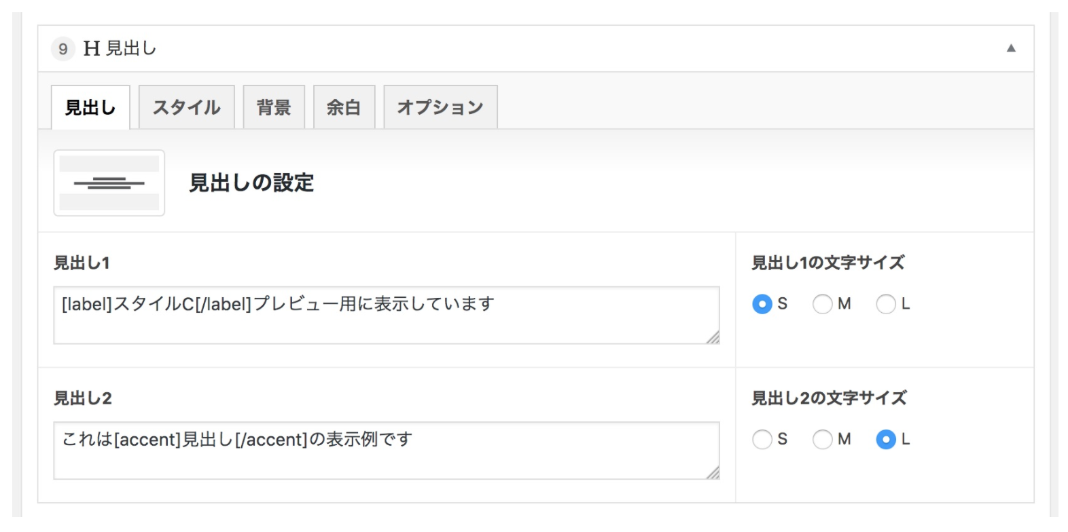Go to the 背景 tab
This screenshot has width=1068, height=532.
pyautogui.click(x=274, y=107)
